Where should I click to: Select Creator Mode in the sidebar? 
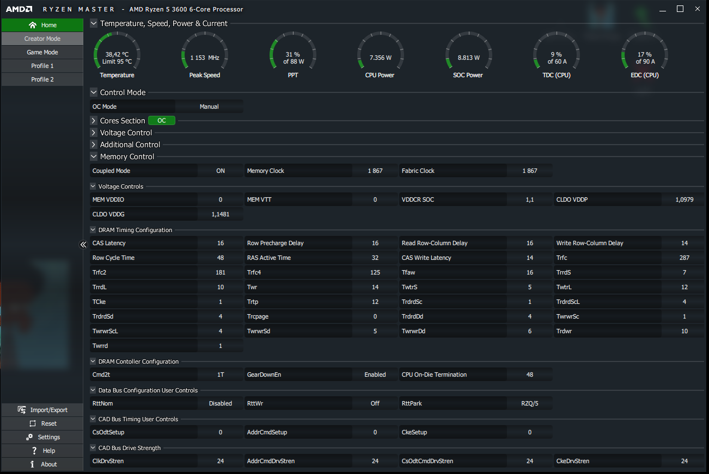tap(42, 39)
